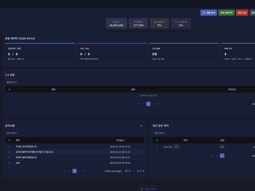Go to next page in 1:1 상담 pagination
255x191 pixels.
153,104
